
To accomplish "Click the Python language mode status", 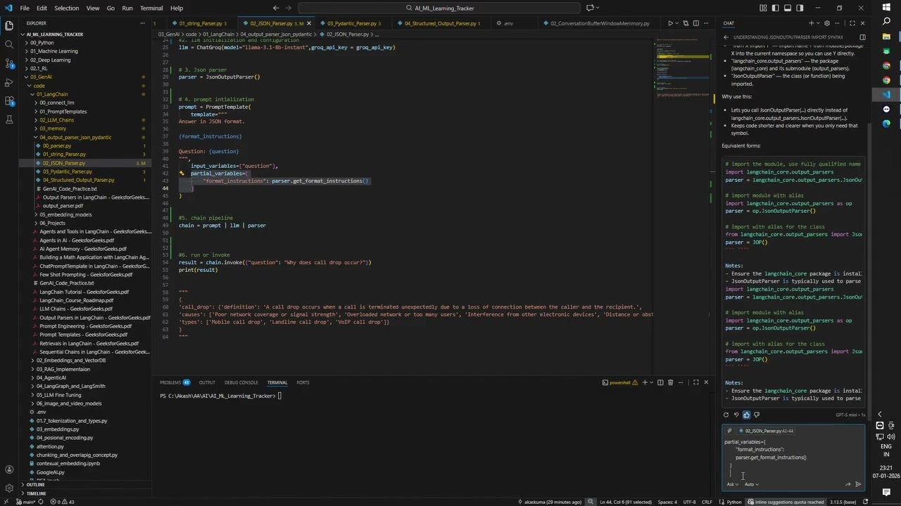I will pyautogui.click(x=734, y=502).
